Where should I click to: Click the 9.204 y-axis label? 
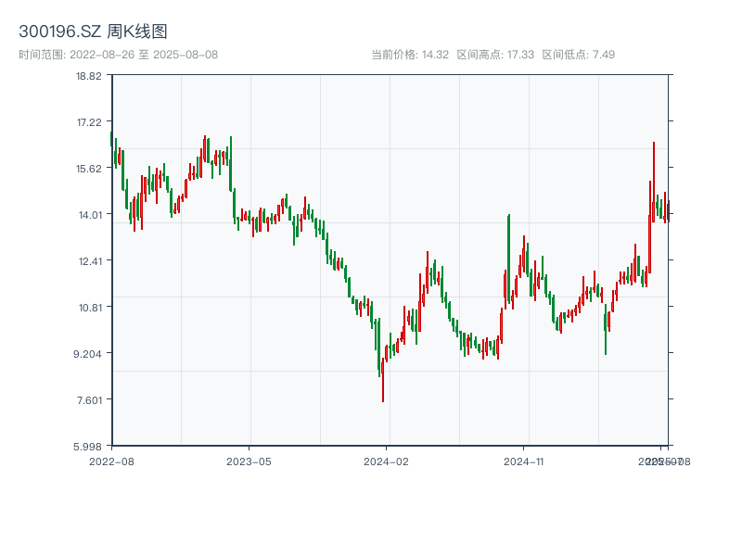click(x=89, y=353)
